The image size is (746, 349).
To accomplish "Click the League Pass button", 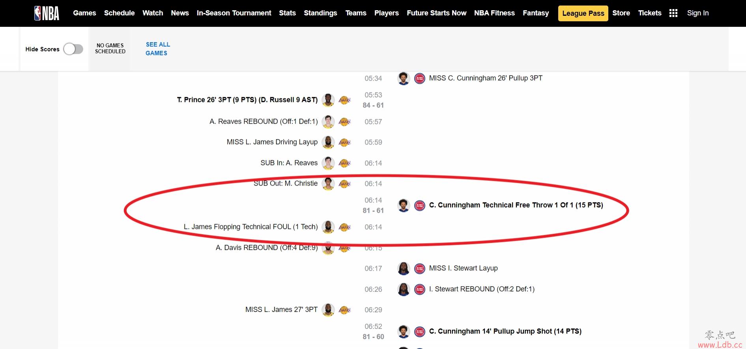I will pyautogui.click(x=583, y=13).
